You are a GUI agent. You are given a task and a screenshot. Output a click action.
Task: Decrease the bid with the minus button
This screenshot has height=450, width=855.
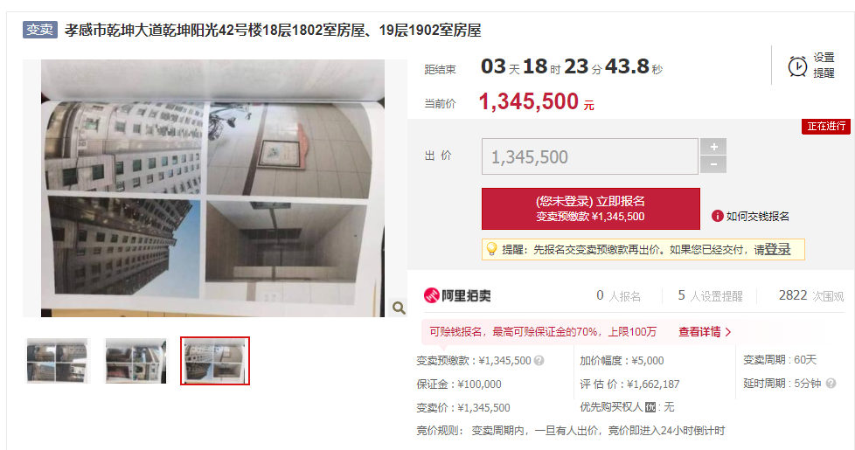pyautogui.click(x=713, y=164)
